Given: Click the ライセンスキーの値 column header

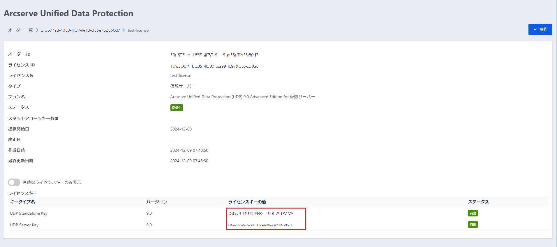Looking at the screenshot, I should click(247, 202).
